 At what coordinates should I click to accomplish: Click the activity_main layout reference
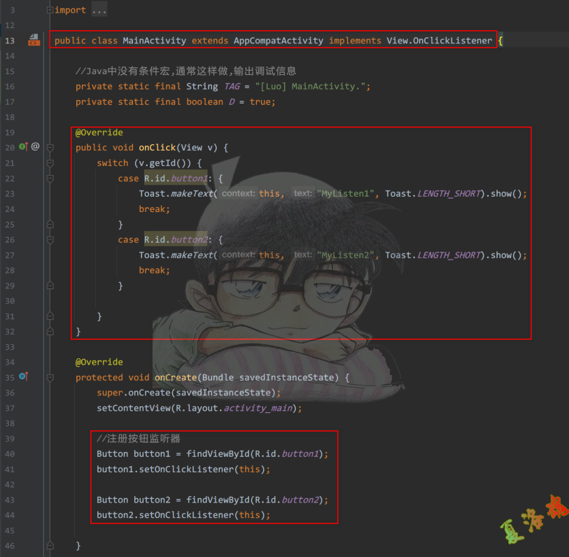click(260, 408)
